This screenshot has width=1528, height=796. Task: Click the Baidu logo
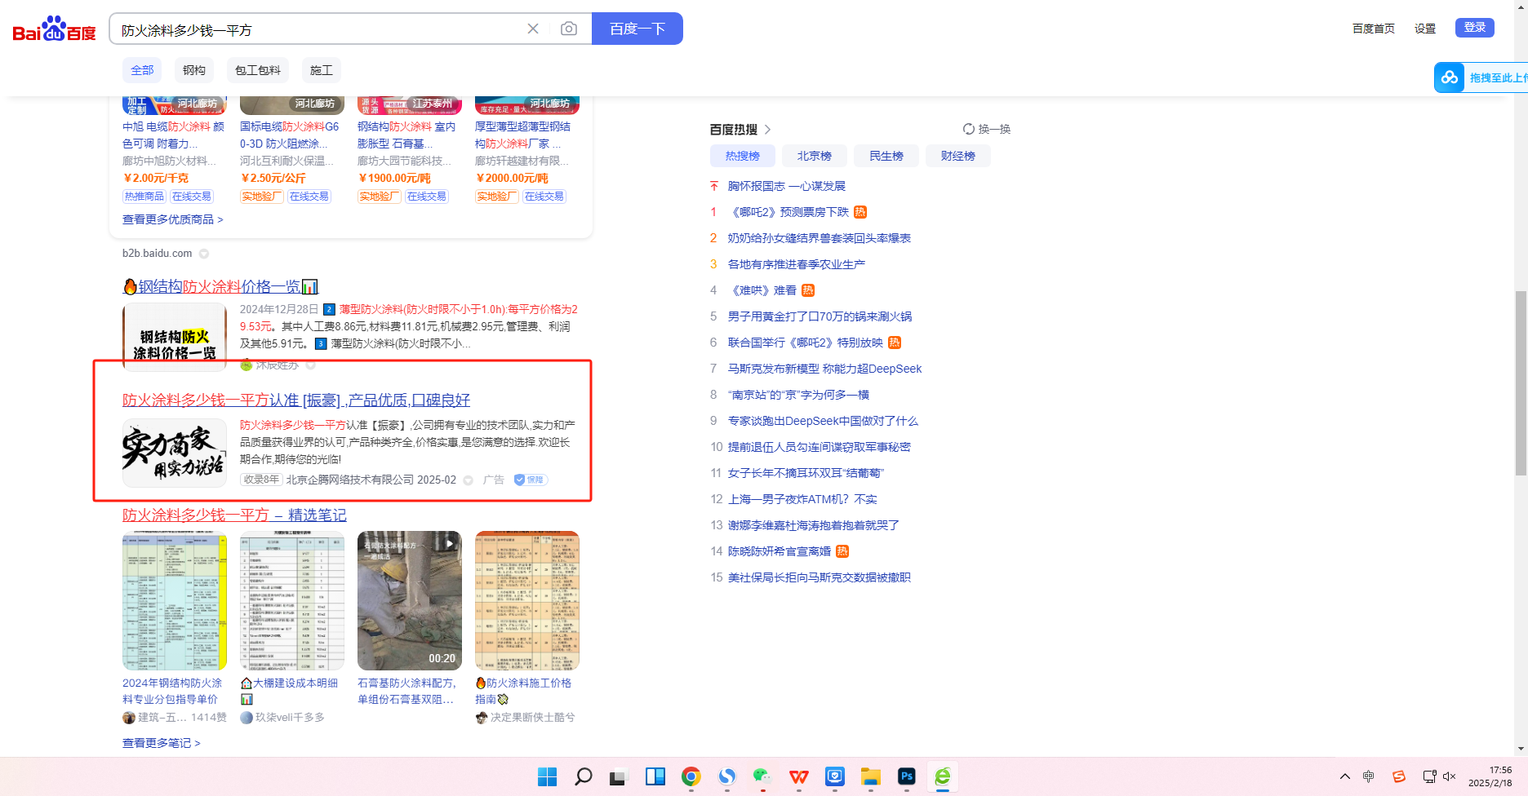[x=54, y=29]
